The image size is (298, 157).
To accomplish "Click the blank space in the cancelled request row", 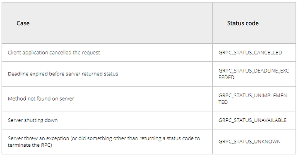I will pos(156,53).
